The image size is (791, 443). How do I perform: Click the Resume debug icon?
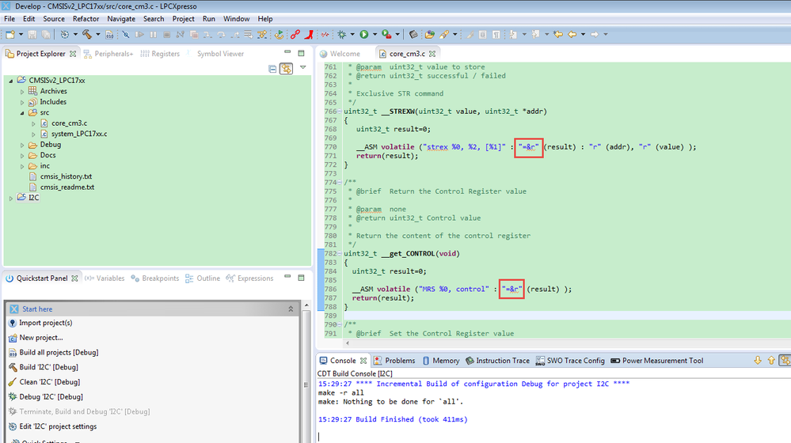coord(139,34)
